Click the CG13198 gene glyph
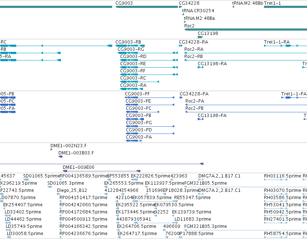The height and width of the screenshot is (239, 307). click(x=201, y=37)
